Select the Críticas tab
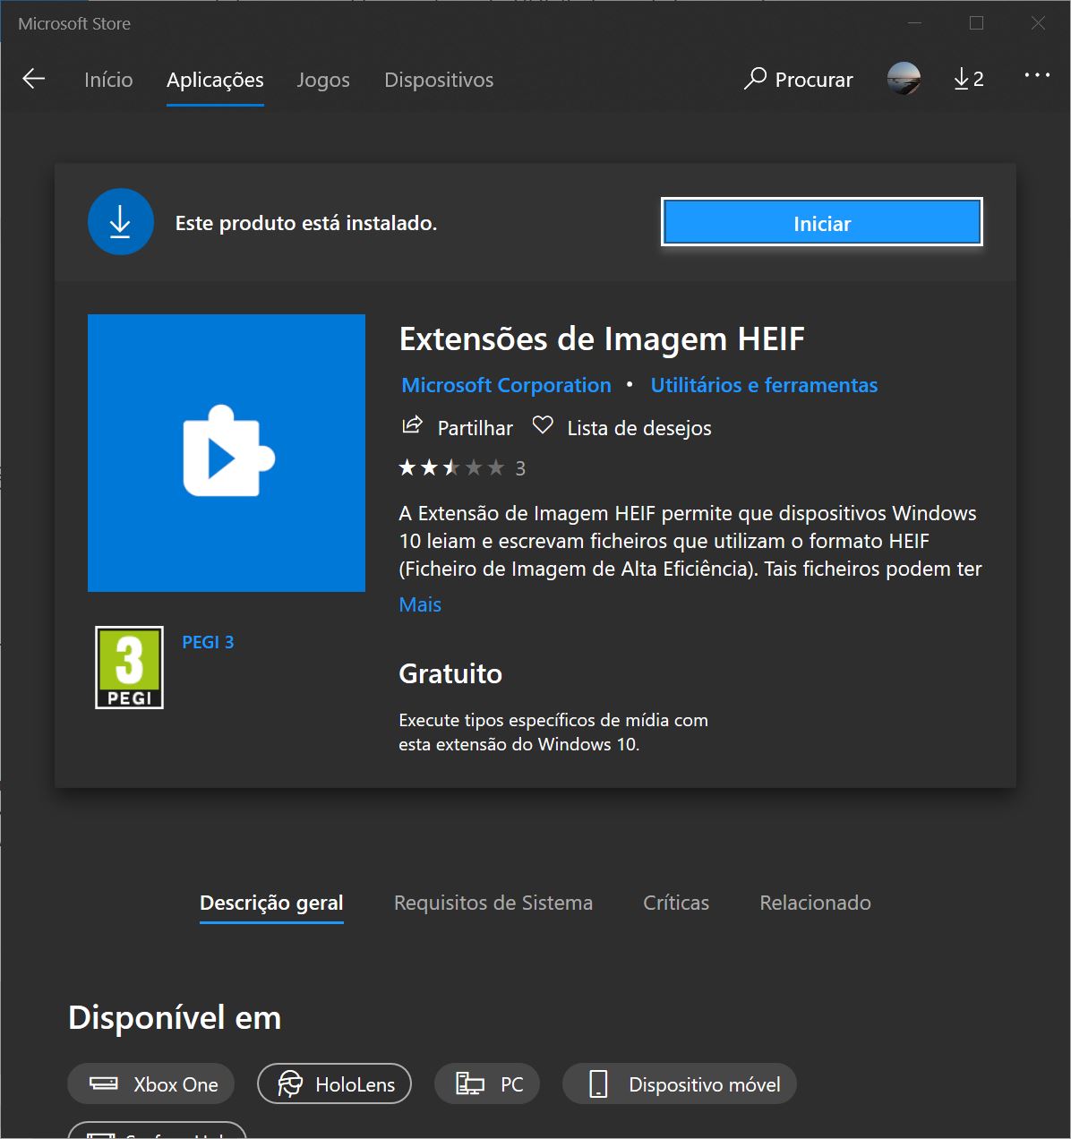The width and height of the screenshot is (1071, 1139). [x=676, y=903]
